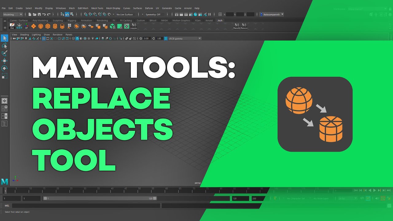Click the Hist shelf button
This screenshot has height=221, width=393.
tap(12, 26)
